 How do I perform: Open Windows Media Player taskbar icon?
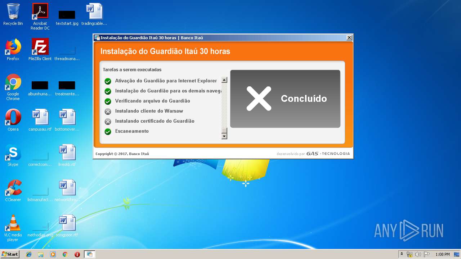point(53,254)
